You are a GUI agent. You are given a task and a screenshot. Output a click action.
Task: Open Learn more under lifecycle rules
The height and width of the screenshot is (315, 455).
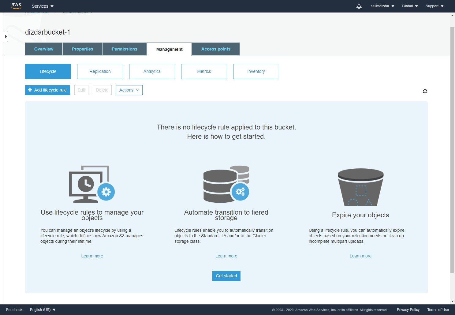[x=92, y=256]
